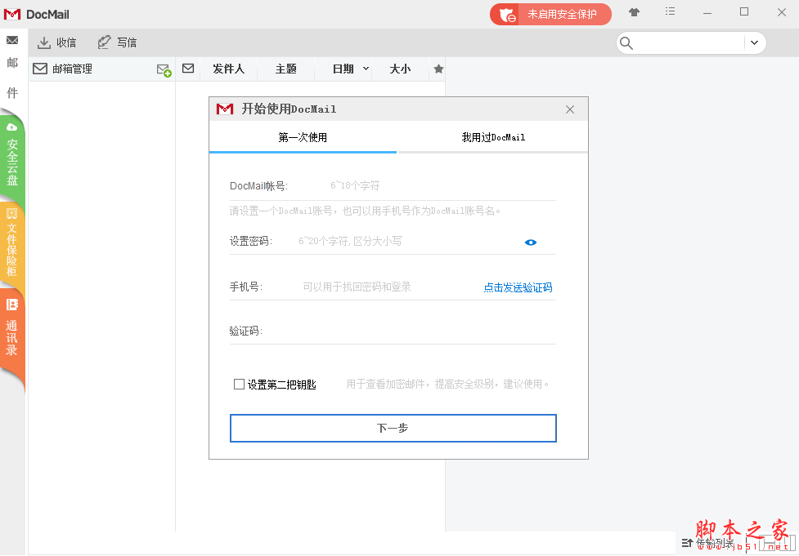Open the main menu list icon

pyautogui.click(x=671, y=12)
